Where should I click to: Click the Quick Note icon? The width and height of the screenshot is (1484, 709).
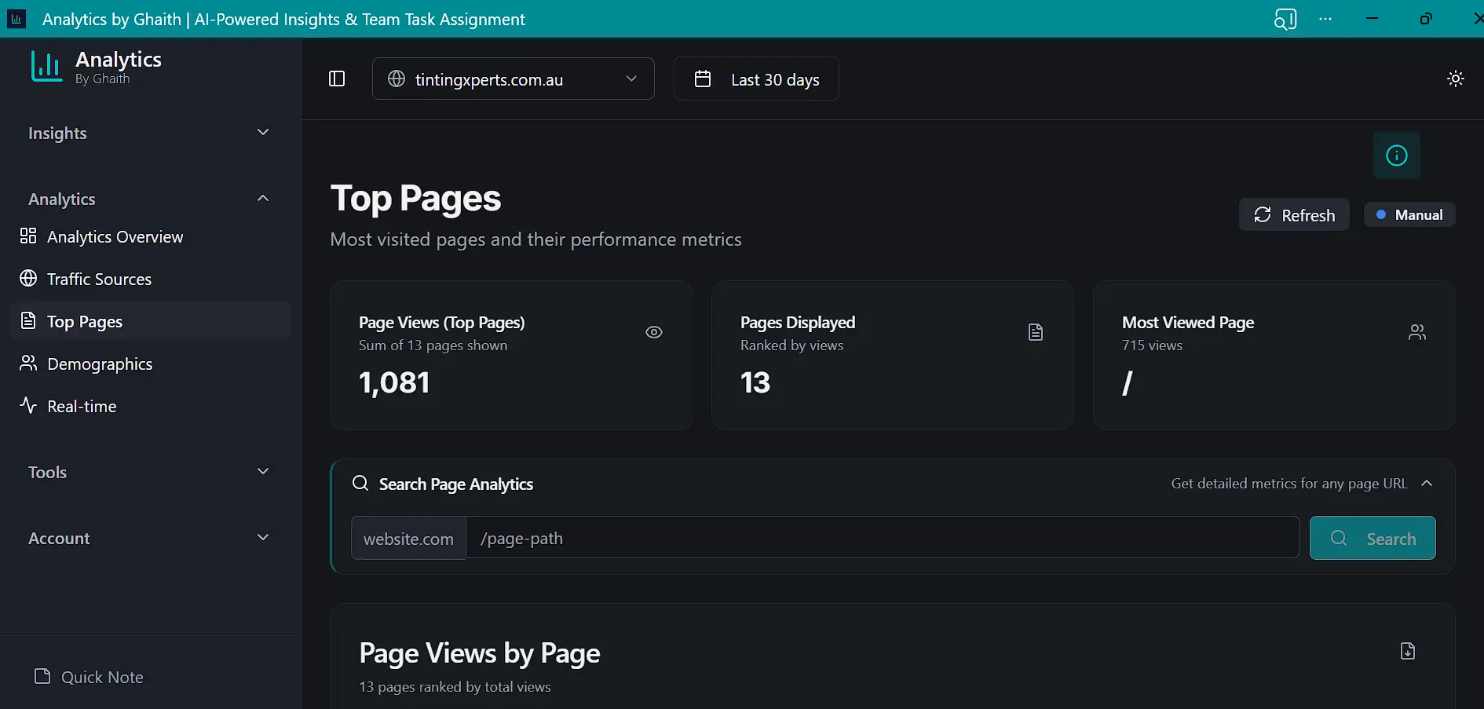43,677
